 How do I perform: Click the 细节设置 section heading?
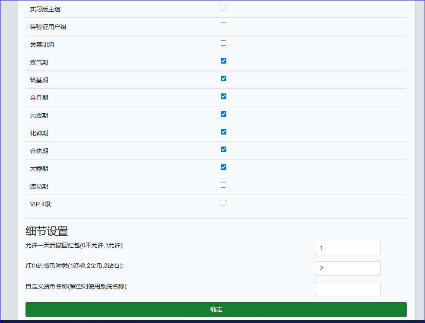[47, 231]
